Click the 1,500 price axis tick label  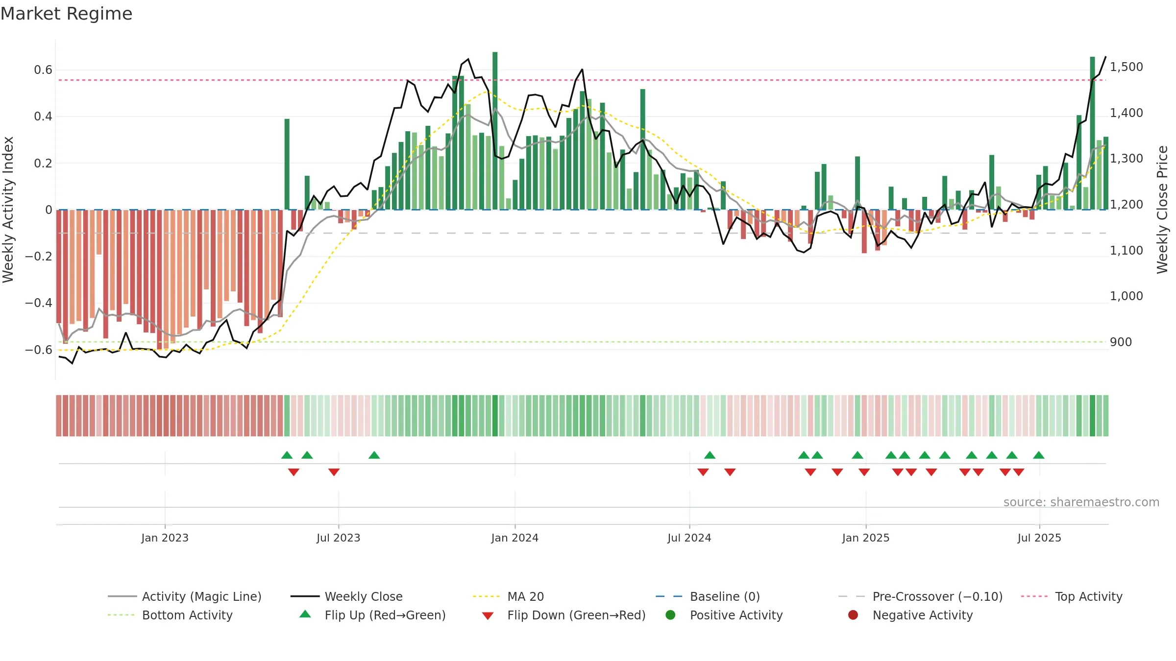1126,67
